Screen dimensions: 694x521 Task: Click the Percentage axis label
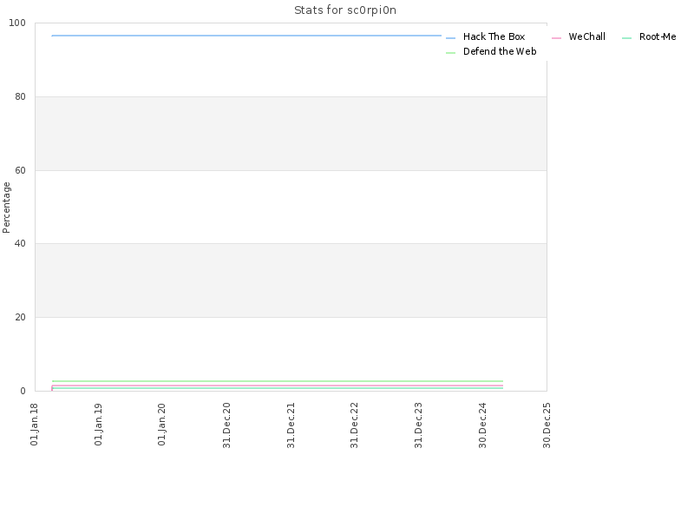[x=6, y=208]
